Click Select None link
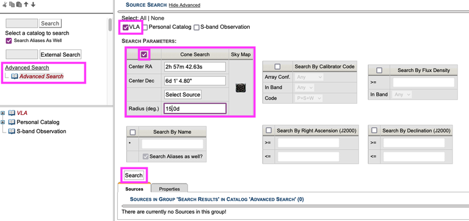 click(x=158, y=18)
